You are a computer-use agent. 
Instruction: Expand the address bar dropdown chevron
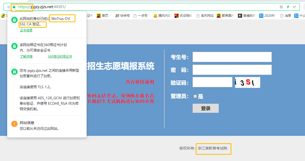point(294,7)
